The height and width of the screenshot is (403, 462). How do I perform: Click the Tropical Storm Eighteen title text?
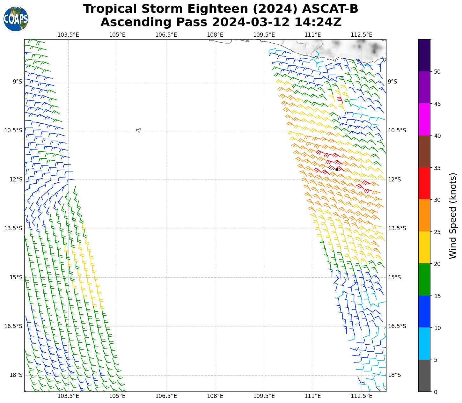pyautogui.click(x=221, y=9)
